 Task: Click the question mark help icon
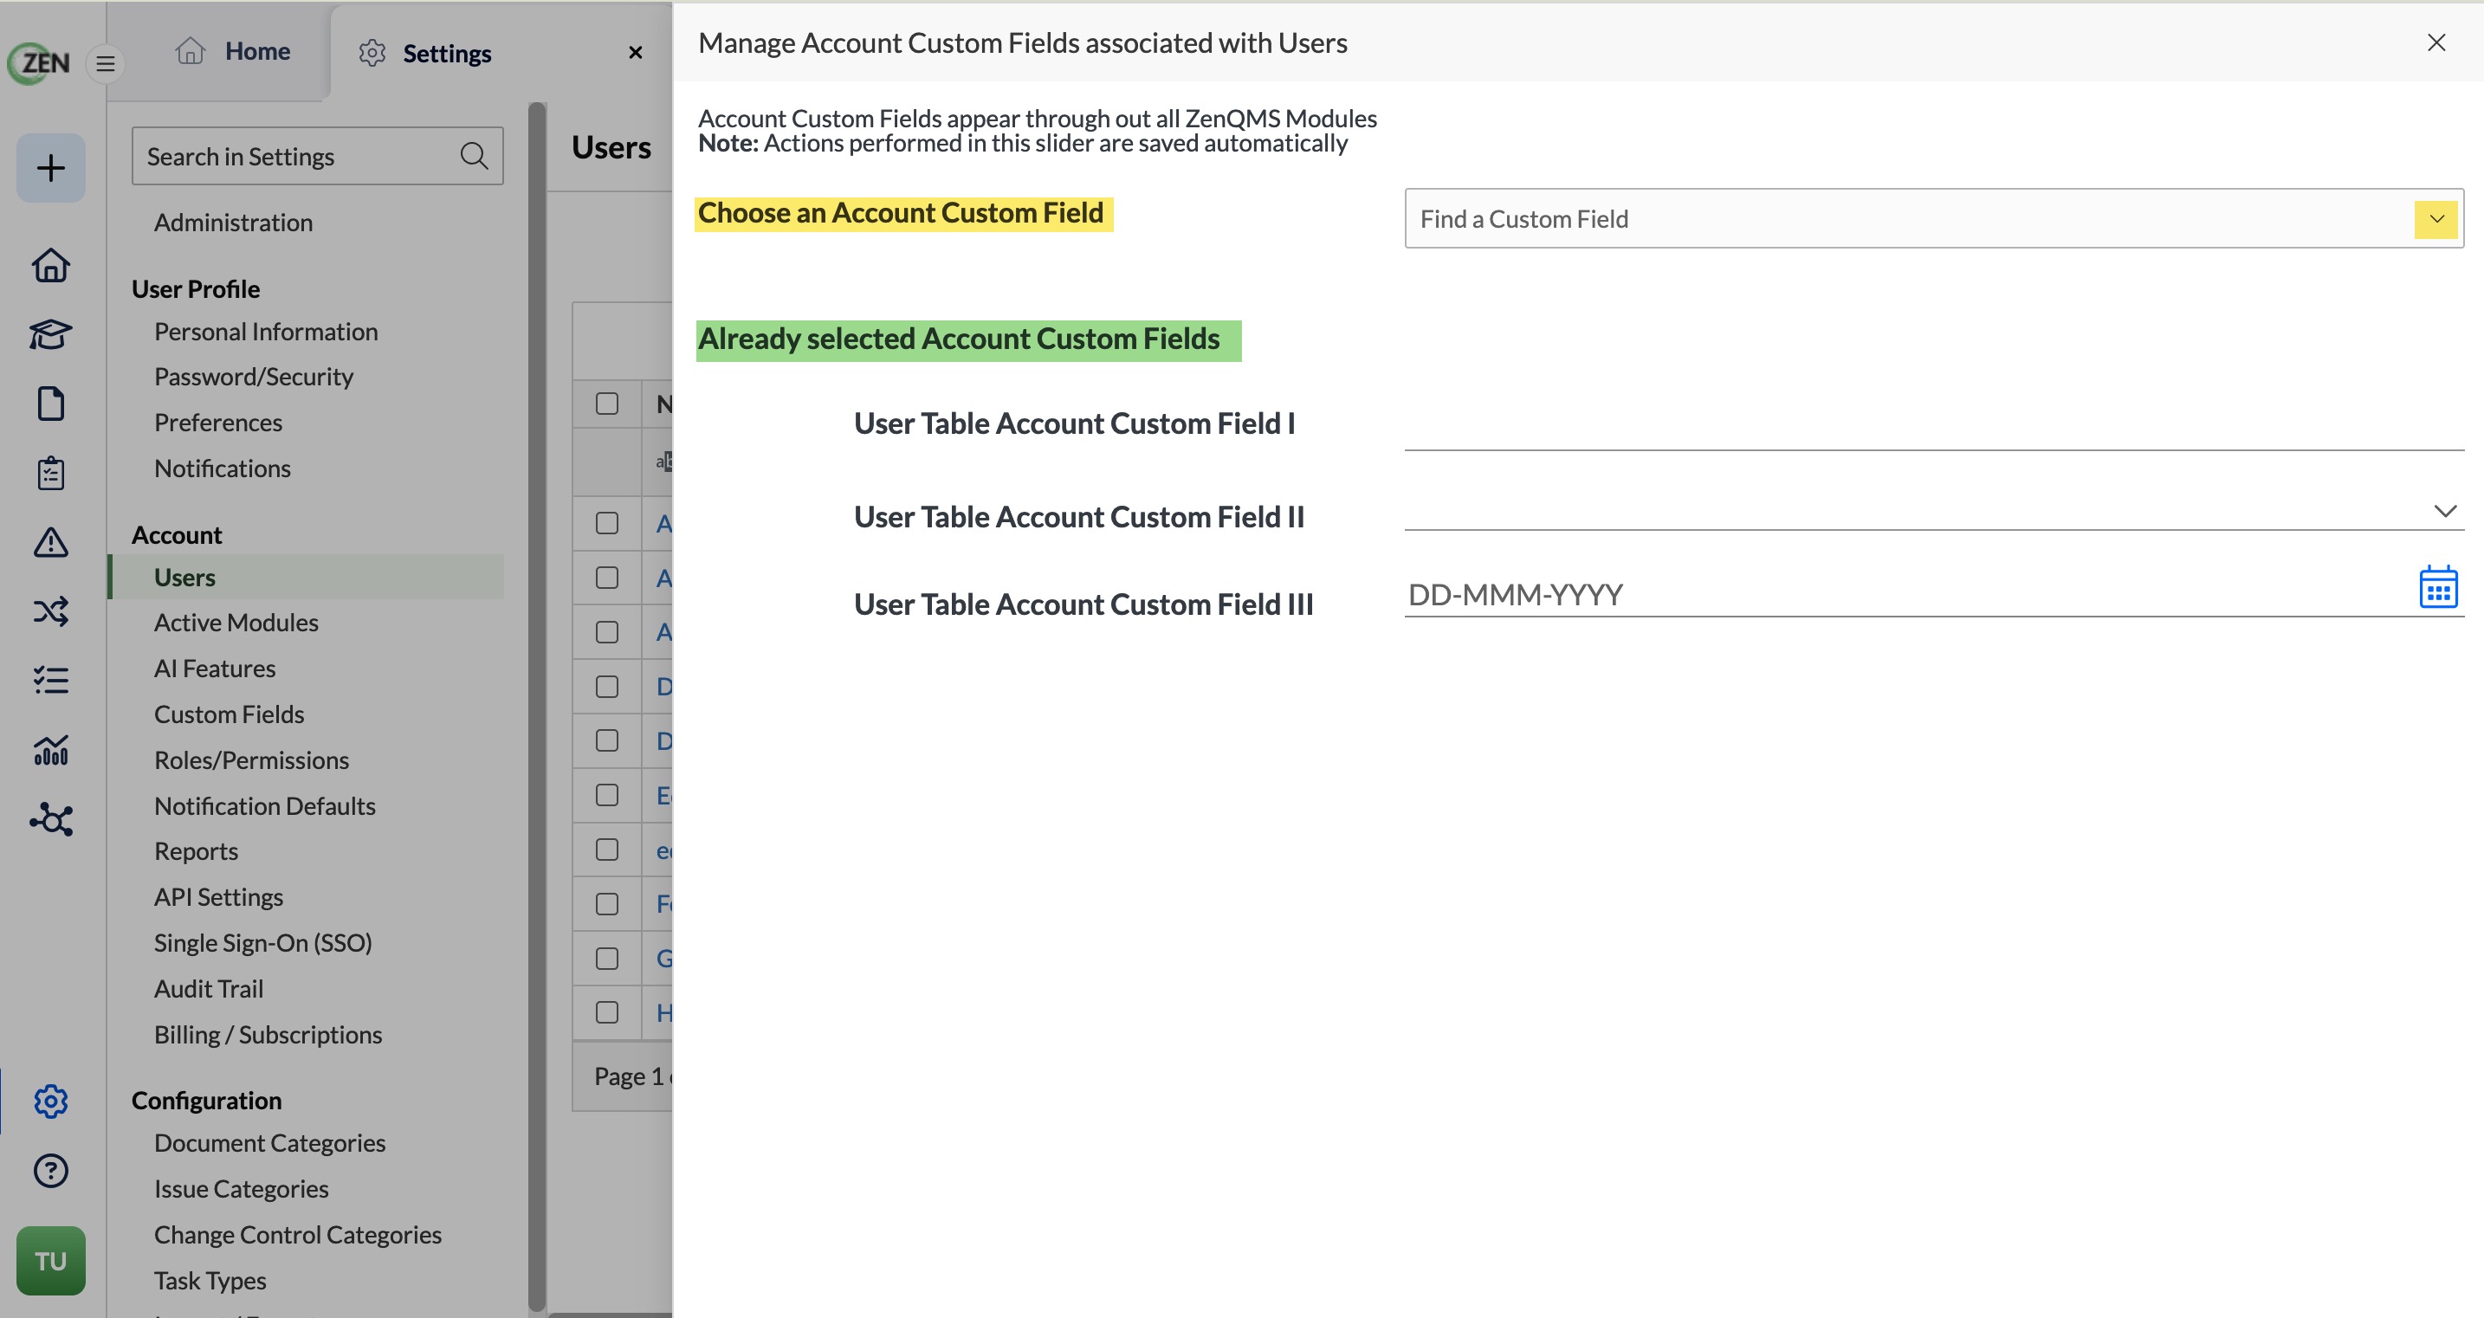(x=50, y=1171)
